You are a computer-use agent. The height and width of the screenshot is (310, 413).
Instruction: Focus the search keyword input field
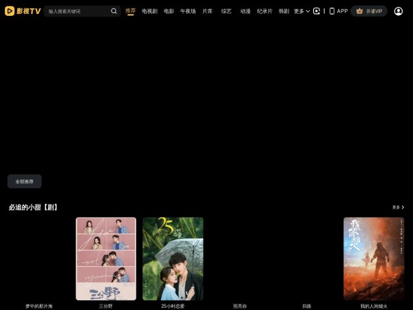(77, 11)
